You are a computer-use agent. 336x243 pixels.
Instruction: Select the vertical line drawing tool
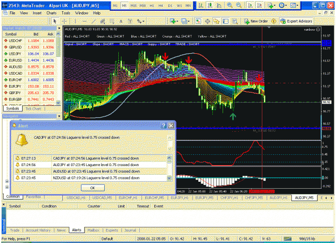tap(75, 21)
